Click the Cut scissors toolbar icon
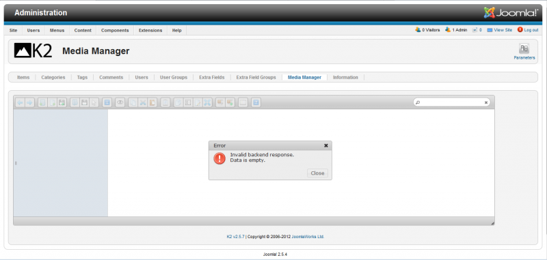The width and height of the screenshot is (547, 260). pos(143,102)
